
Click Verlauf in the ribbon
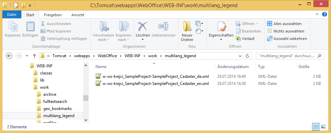[245, 39]
